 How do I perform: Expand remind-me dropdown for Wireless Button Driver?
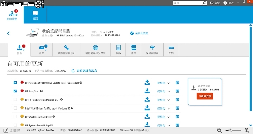pos(169,117)
